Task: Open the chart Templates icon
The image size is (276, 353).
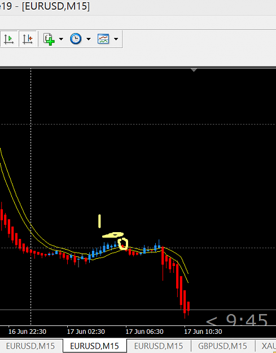Action: tap(103, 39)
